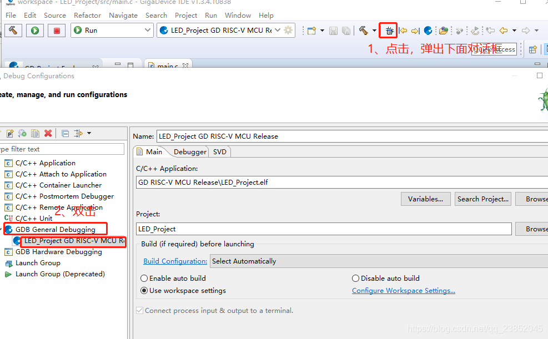Open the Refactor menu

87,16
